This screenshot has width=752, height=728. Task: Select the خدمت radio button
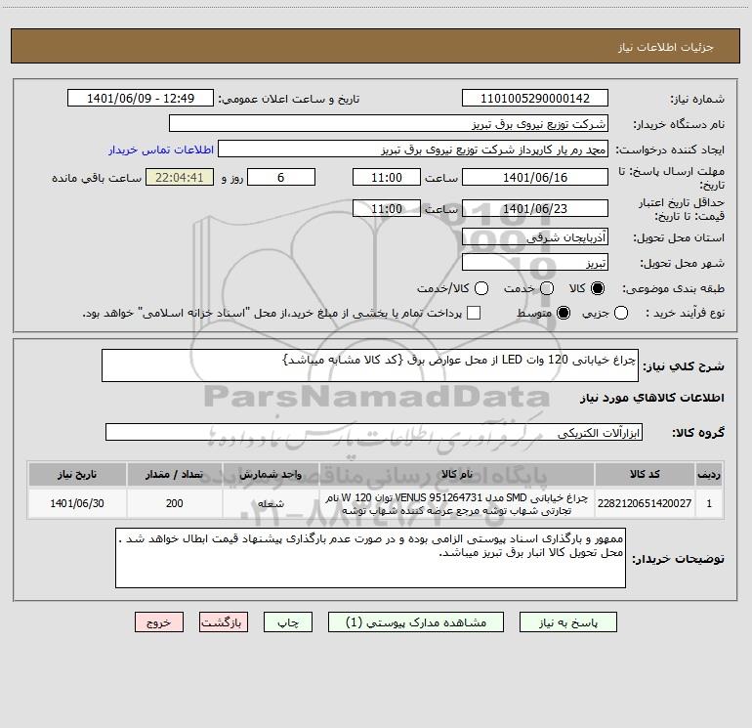click(547, 288)
